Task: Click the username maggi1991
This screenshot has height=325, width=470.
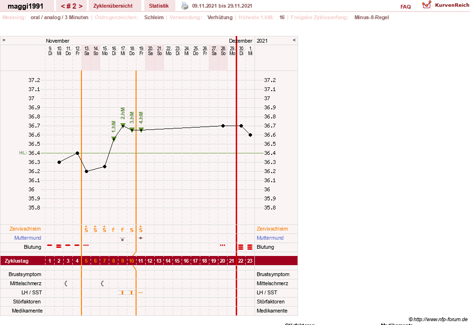Action: 25,6
